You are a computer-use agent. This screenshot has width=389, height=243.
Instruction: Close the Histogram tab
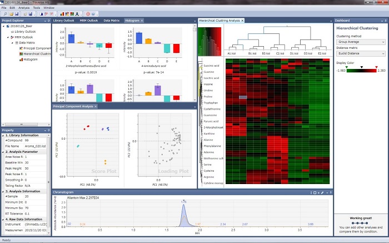click(x=143, y=21)
